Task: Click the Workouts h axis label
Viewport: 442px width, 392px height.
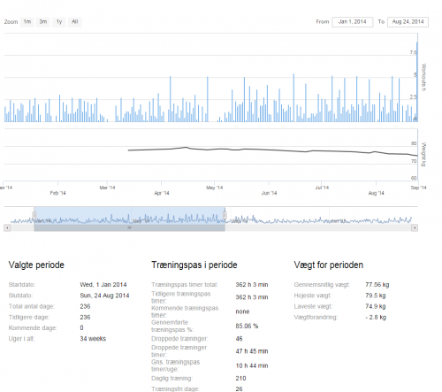Action: pos(423,77)
